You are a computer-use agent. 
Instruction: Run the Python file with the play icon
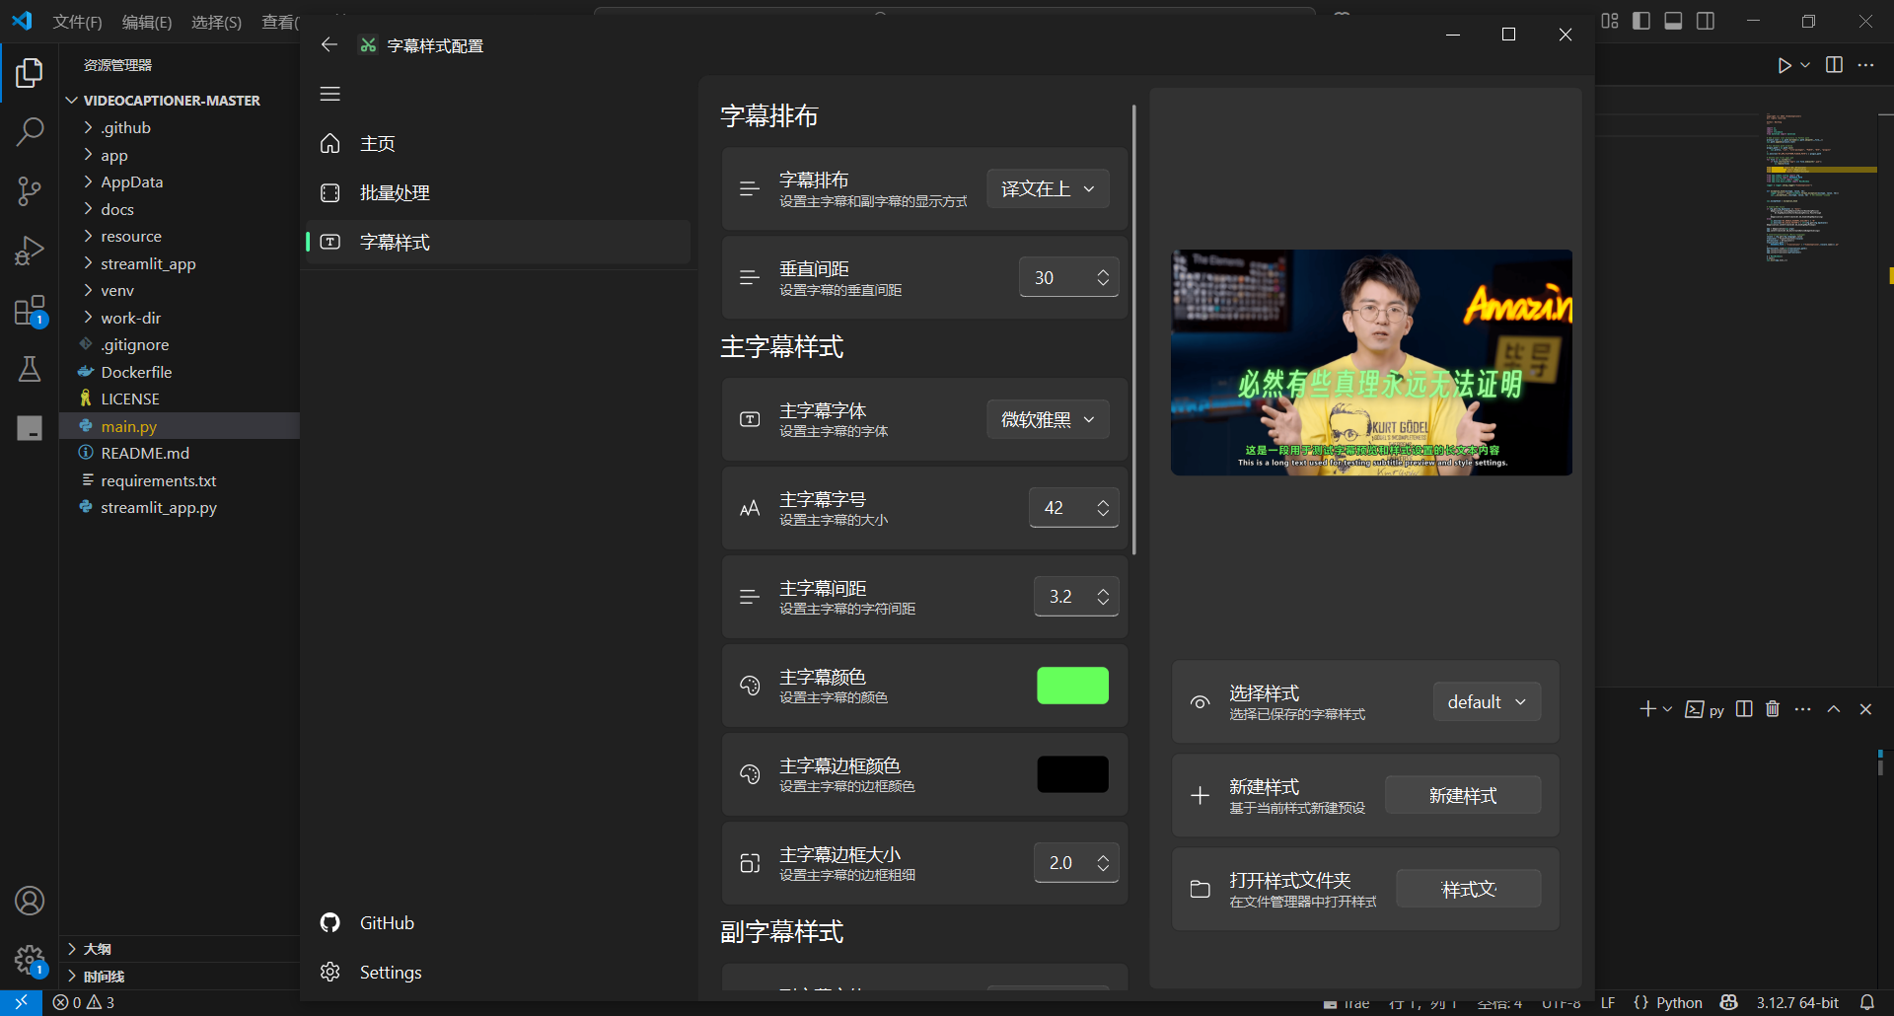[x=1784, y=65]
